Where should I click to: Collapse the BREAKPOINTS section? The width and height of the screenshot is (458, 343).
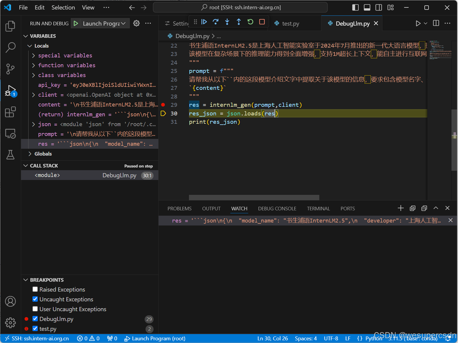tap(26, 280)
